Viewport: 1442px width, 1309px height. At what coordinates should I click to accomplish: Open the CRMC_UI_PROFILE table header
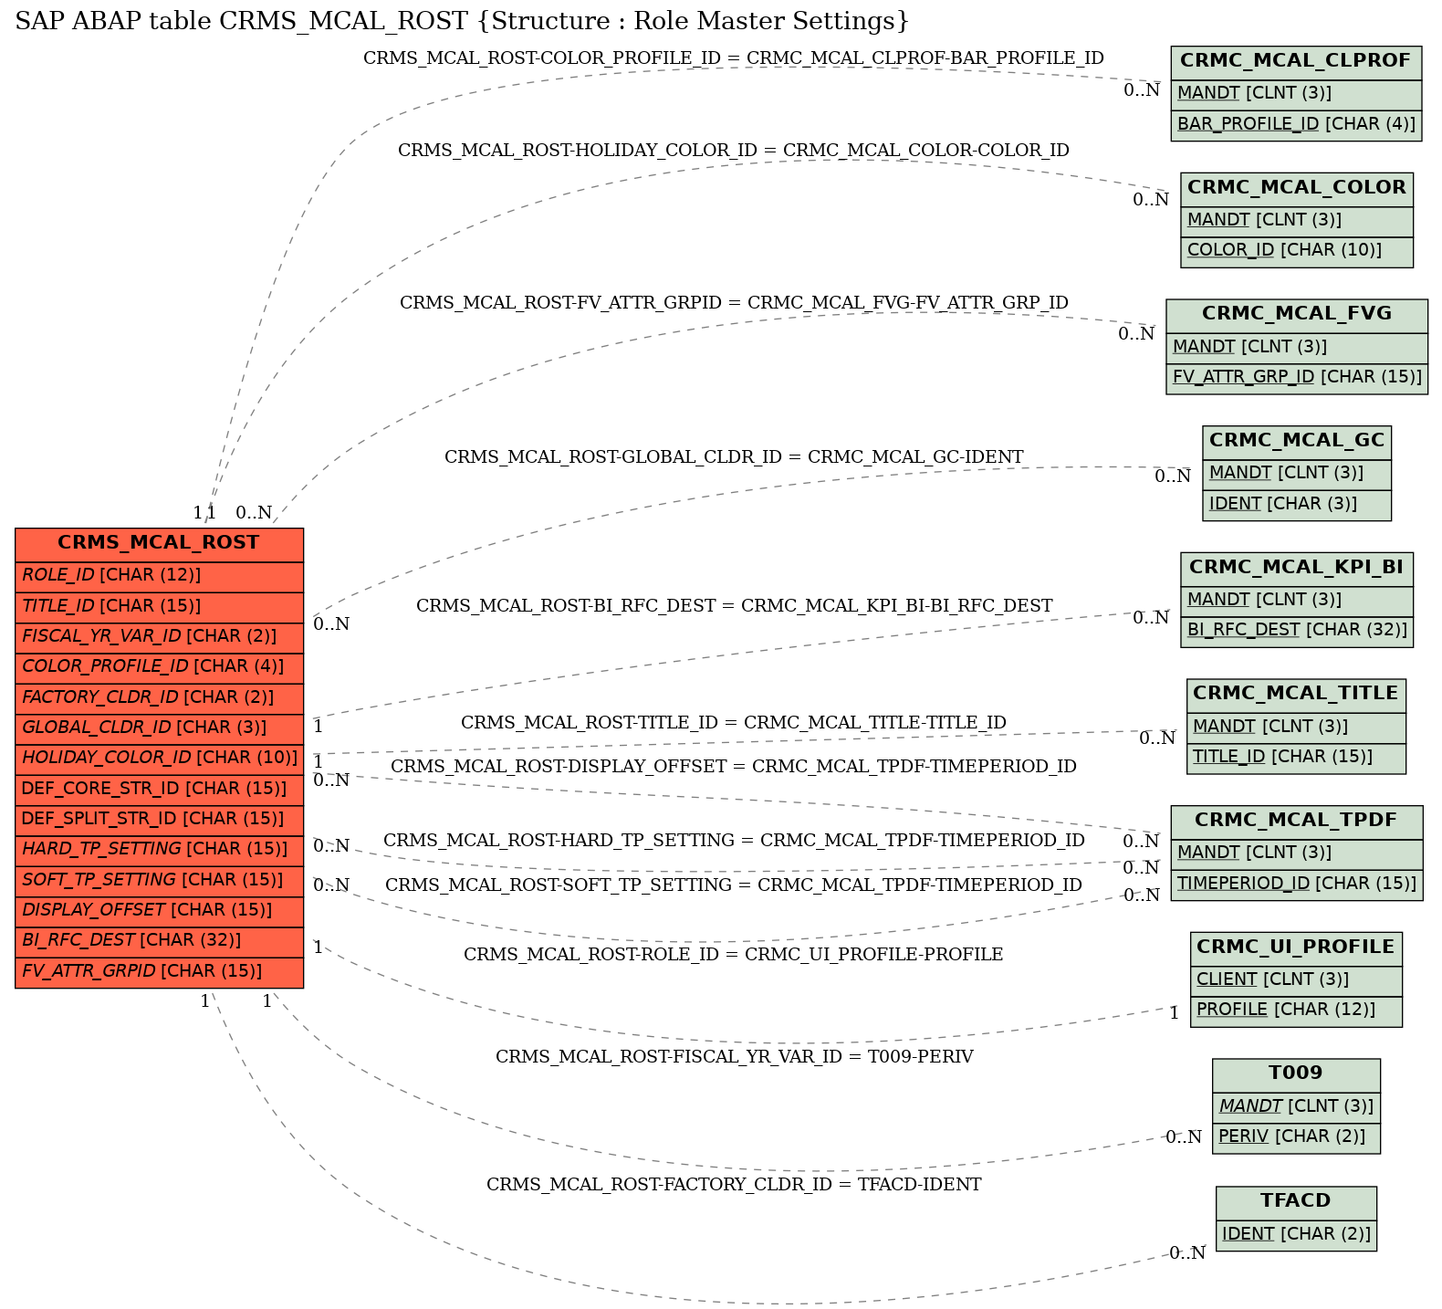(1296, 948)
